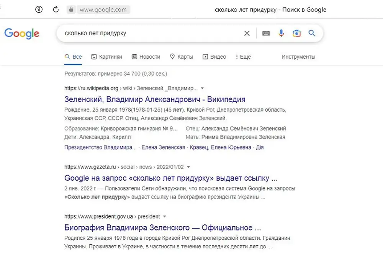
Task: Clear the search query with X icon
Action: [x=247, y=33]
